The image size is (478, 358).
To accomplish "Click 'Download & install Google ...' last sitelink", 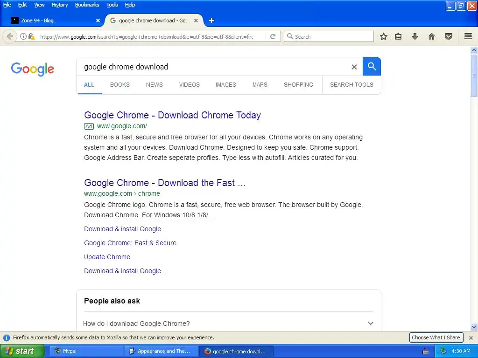I will coord(126,271).
